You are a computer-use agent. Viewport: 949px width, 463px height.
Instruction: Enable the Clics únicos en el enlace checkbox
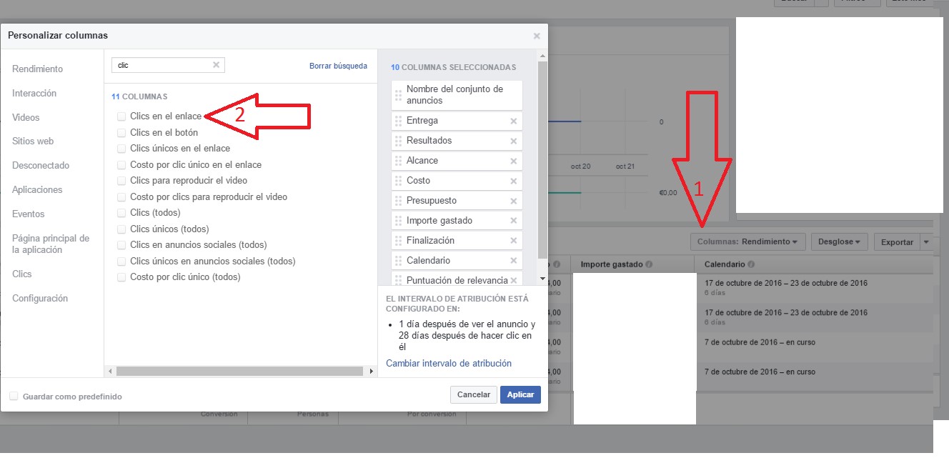(x=121, y=149)
